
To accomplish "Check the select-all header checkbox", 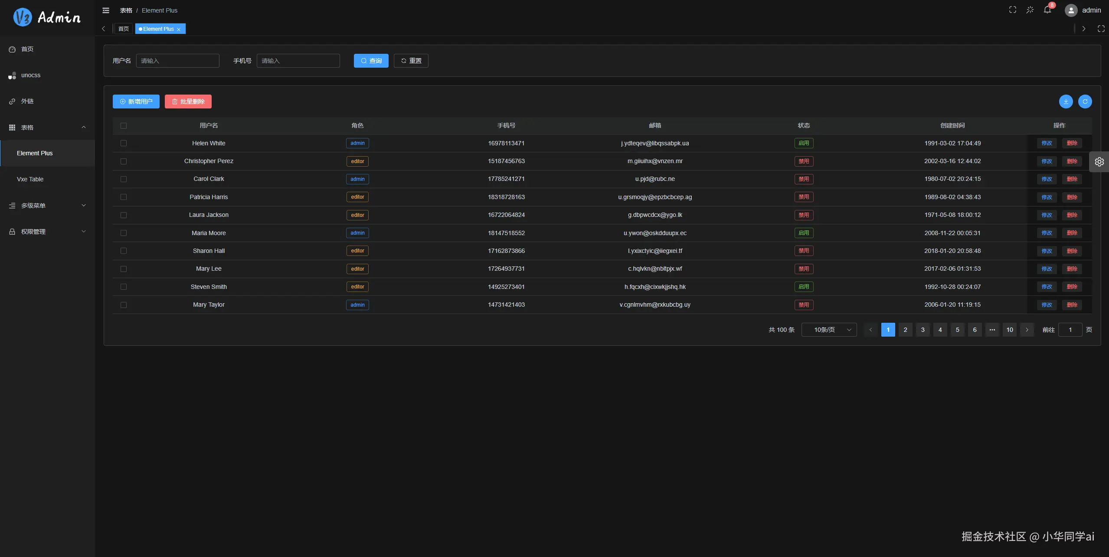I will click(x=124, y=126).
